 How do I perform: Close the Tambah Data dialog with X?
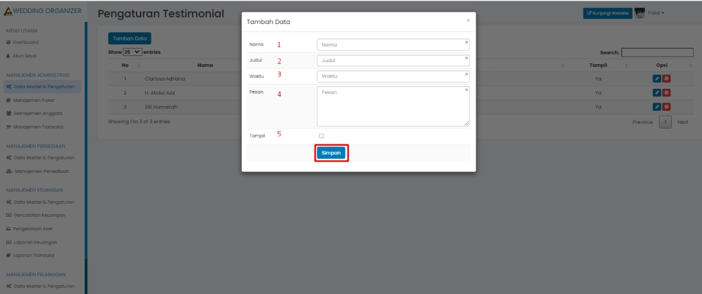pos(468,21)
